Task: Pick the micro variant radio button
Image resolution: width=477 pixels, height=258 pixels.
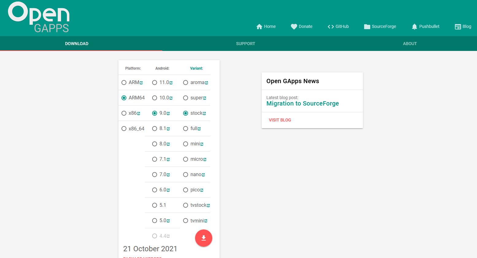Action: click(x=186, y=159)
